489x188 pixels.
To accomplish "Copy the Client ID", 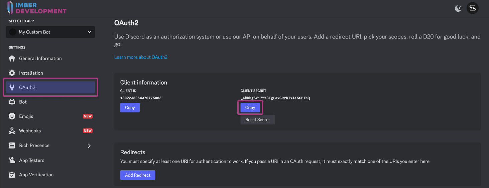I will tap(130, 107).
